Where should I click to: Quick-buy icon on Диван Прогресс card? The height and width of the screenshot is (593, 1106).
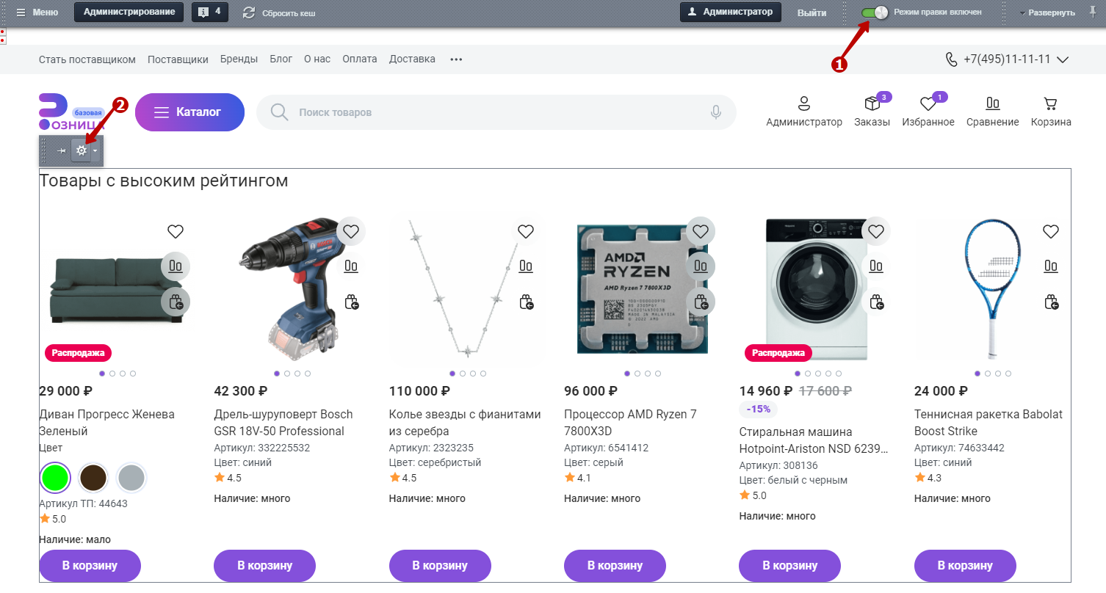(x=176, y=301)
